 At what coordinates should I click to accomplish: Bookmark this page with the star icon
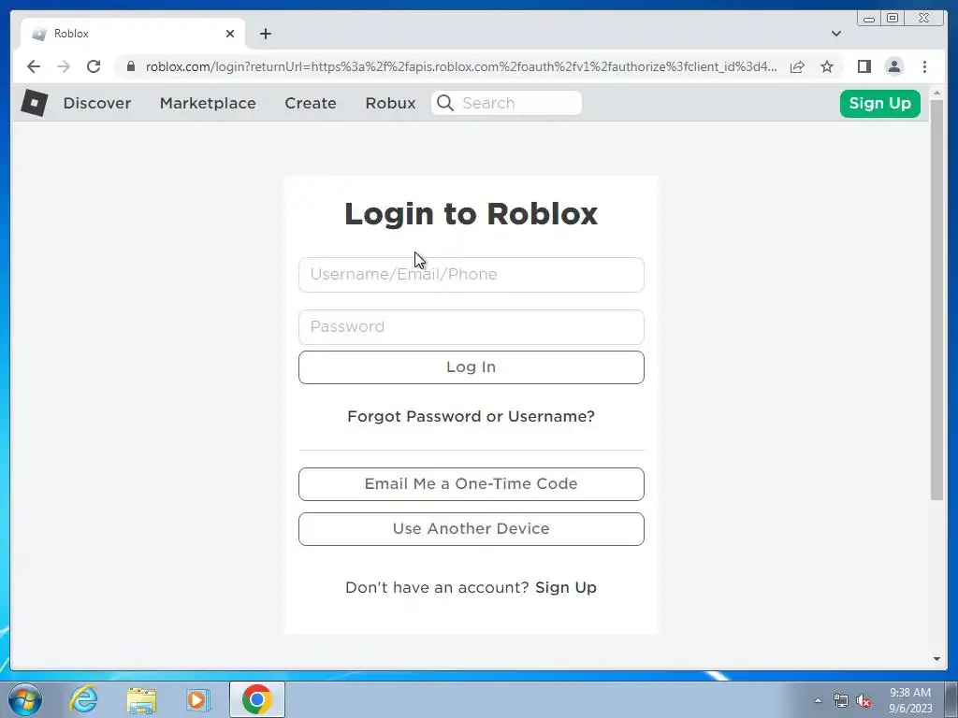[827, 66]
